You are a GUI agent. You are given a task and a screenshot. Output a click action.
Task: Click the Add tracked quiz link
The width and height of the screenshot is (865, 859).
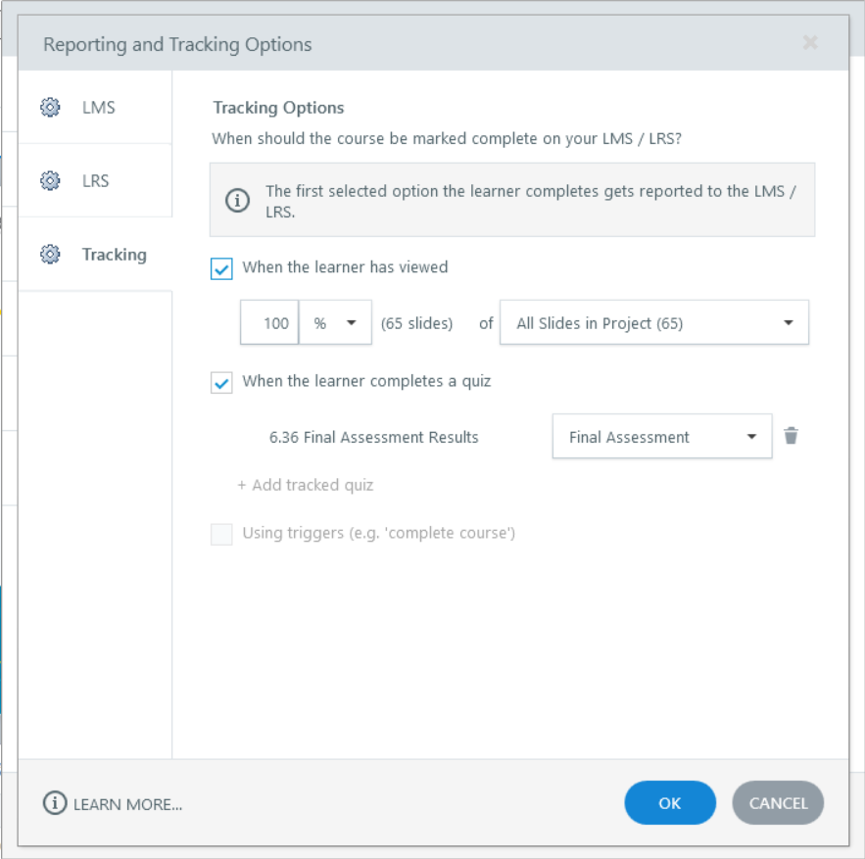(306, 485)
